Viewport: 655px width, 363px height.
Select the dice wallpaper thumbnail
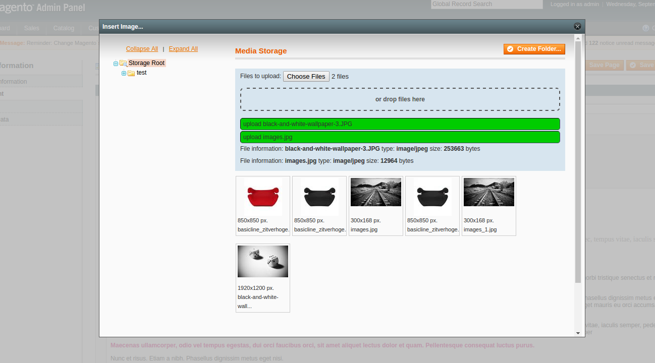263,261
